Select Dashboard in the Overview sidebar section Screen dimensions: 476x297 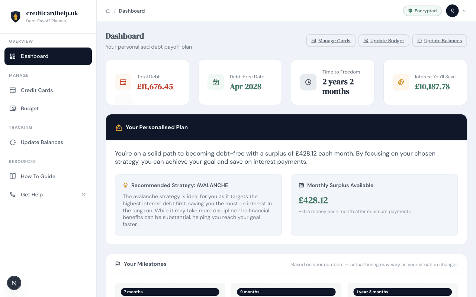pos(35,56)
